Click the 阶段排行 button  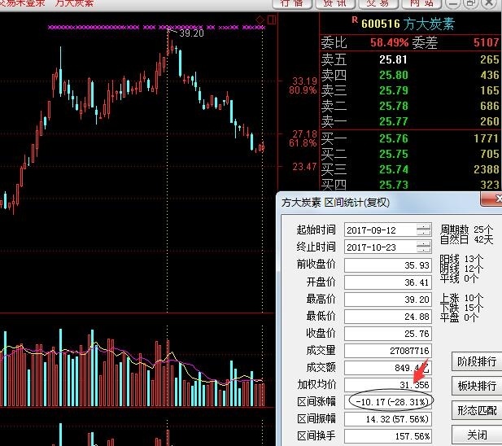(477, 361)
